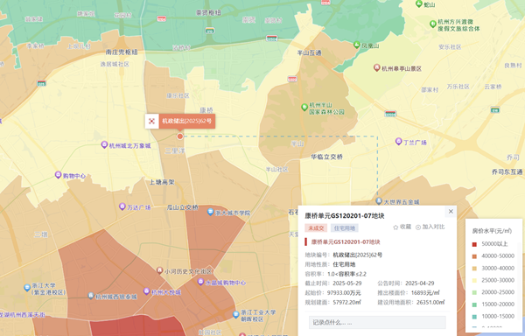
Task: Click the 杭州皋亭山景区 red scenic pin
Action: [x=376, y=67]
